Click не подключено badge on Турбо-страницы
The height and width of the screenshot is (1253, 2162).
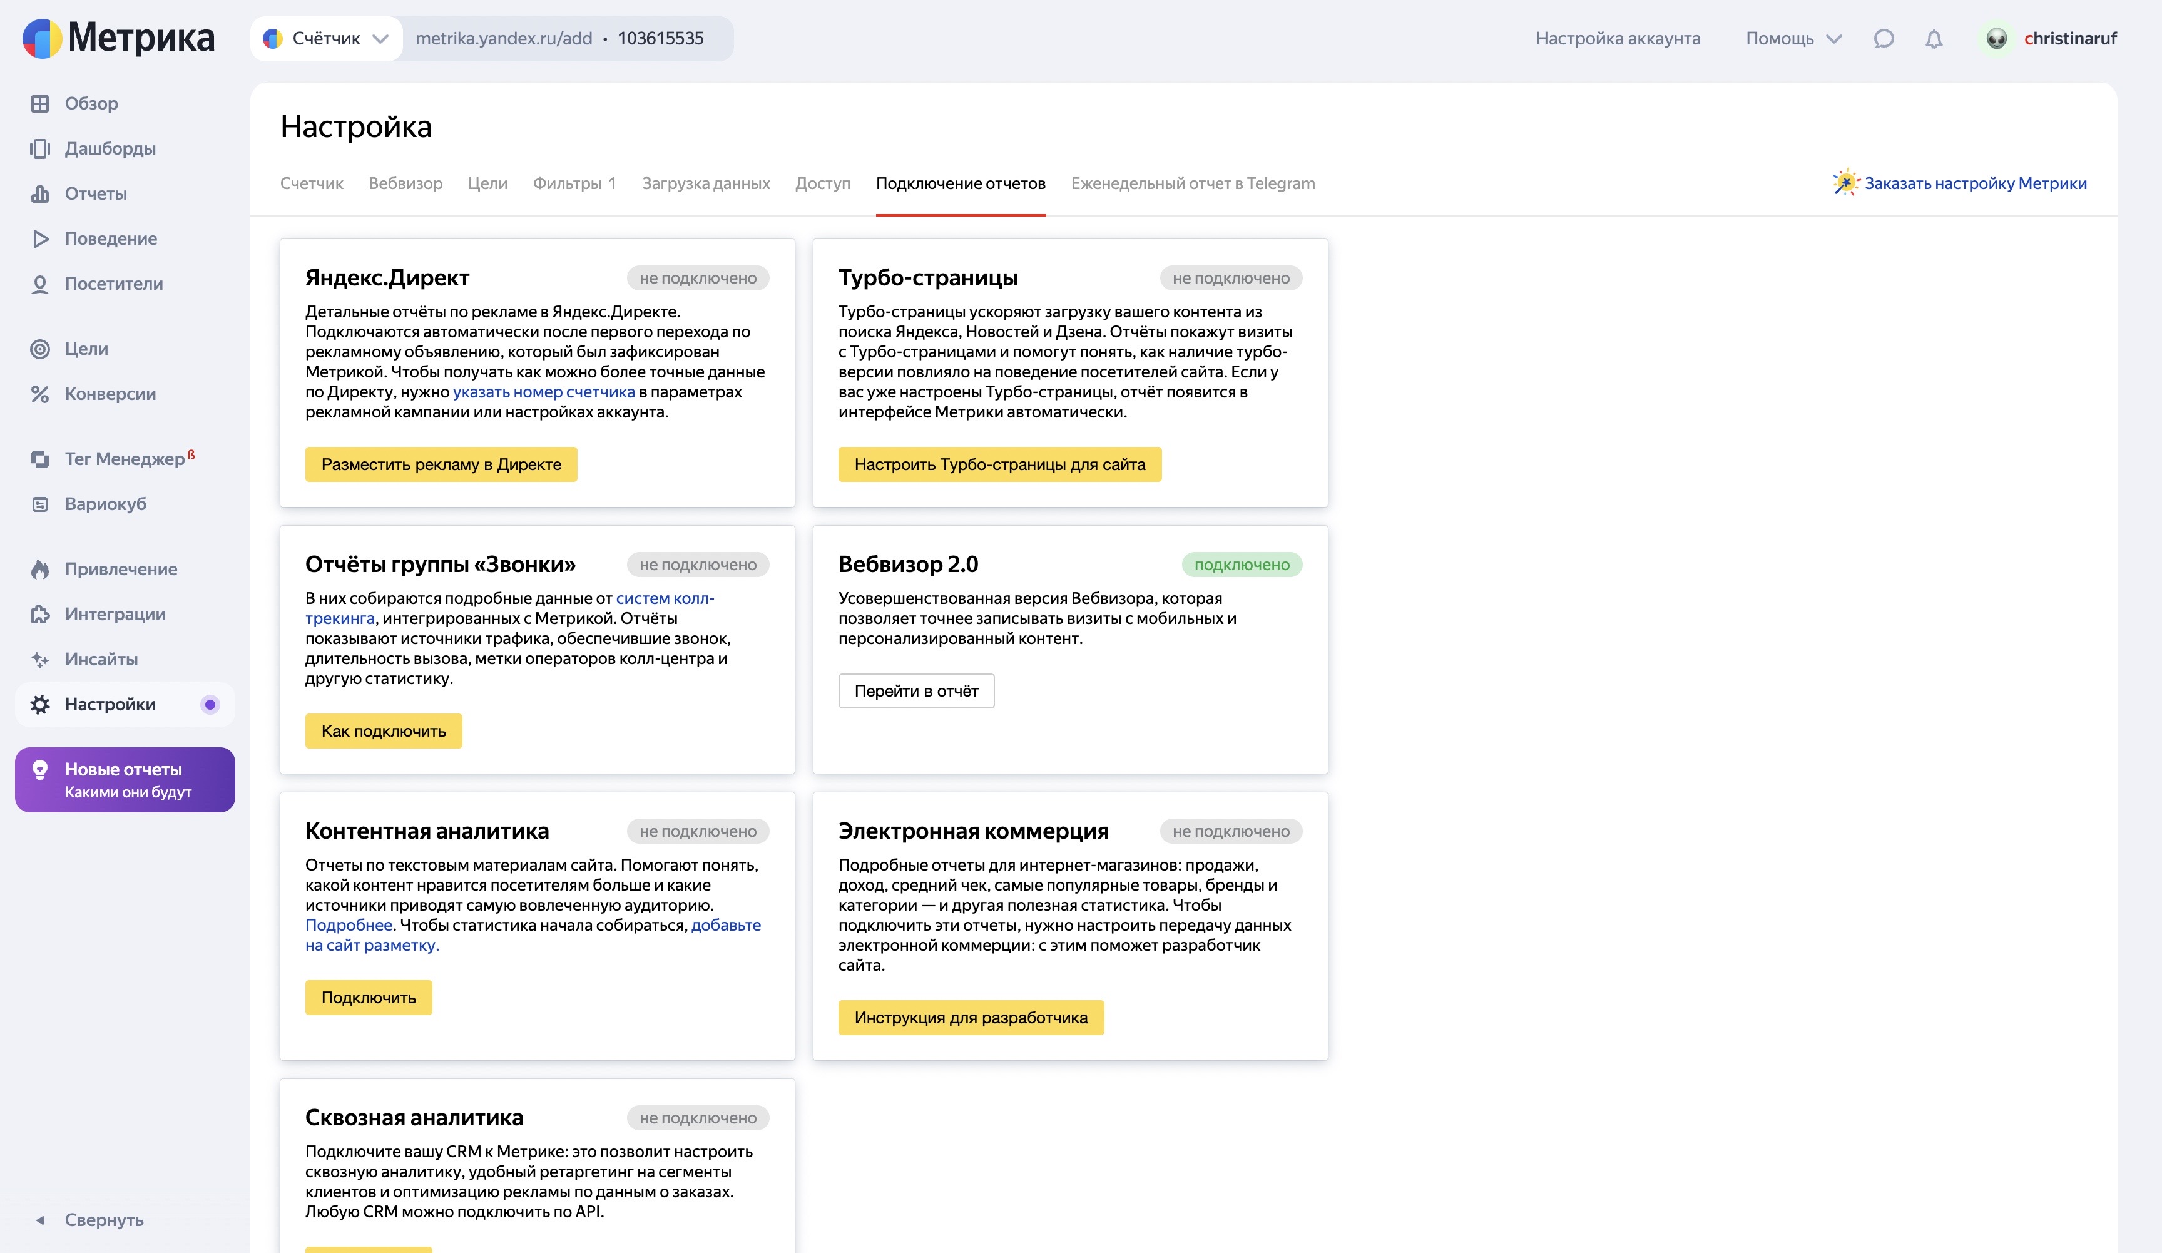click(x=1231, y=278)
